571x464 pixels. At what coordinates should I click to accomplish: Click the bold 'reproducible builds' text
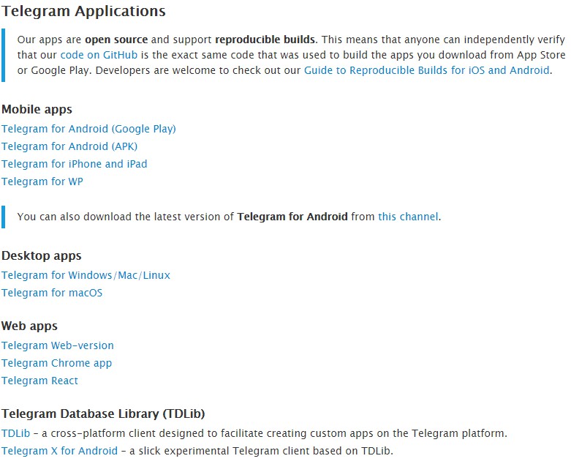[265, 38]
